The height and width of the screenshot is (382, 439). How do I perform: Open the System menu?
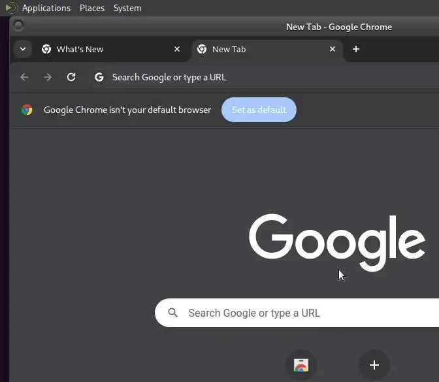127,8
